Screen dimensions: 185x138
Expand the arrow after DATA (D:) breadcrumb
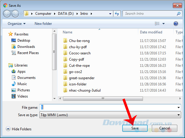tap(77, 14)
